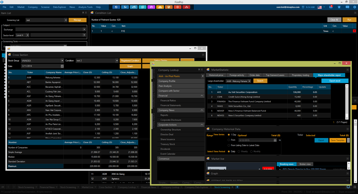The height and width of the screenshot is (194, 358).
Task: Open Ownership Structure under Corporate Actions
Action: (181, 130)
